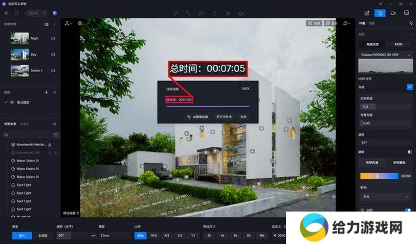Select the sky color tab
Viewport: 416px width, 244px height.
click(x=398, y=163)
